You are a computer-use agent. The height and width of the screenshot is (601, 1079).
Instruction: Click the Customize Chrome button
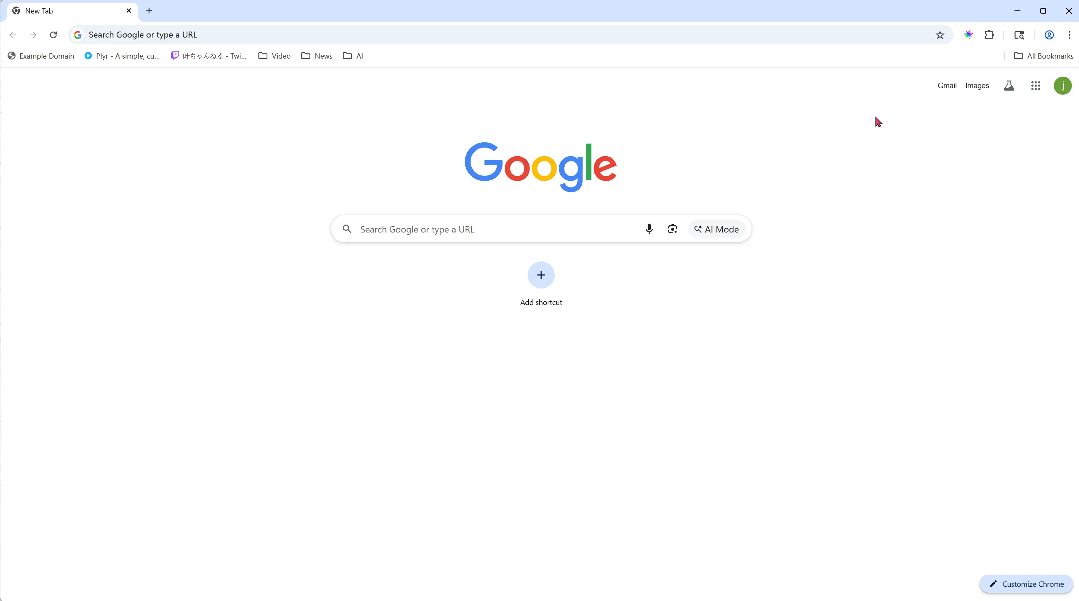pos(1026,584)
